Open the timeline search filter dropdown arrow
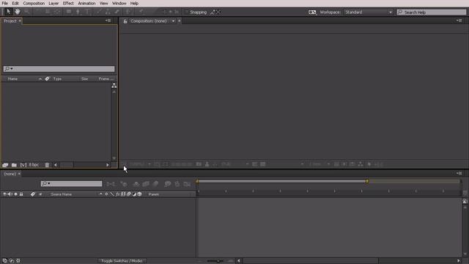The height and width of the screenshot is (264, 469). point(49,183)
